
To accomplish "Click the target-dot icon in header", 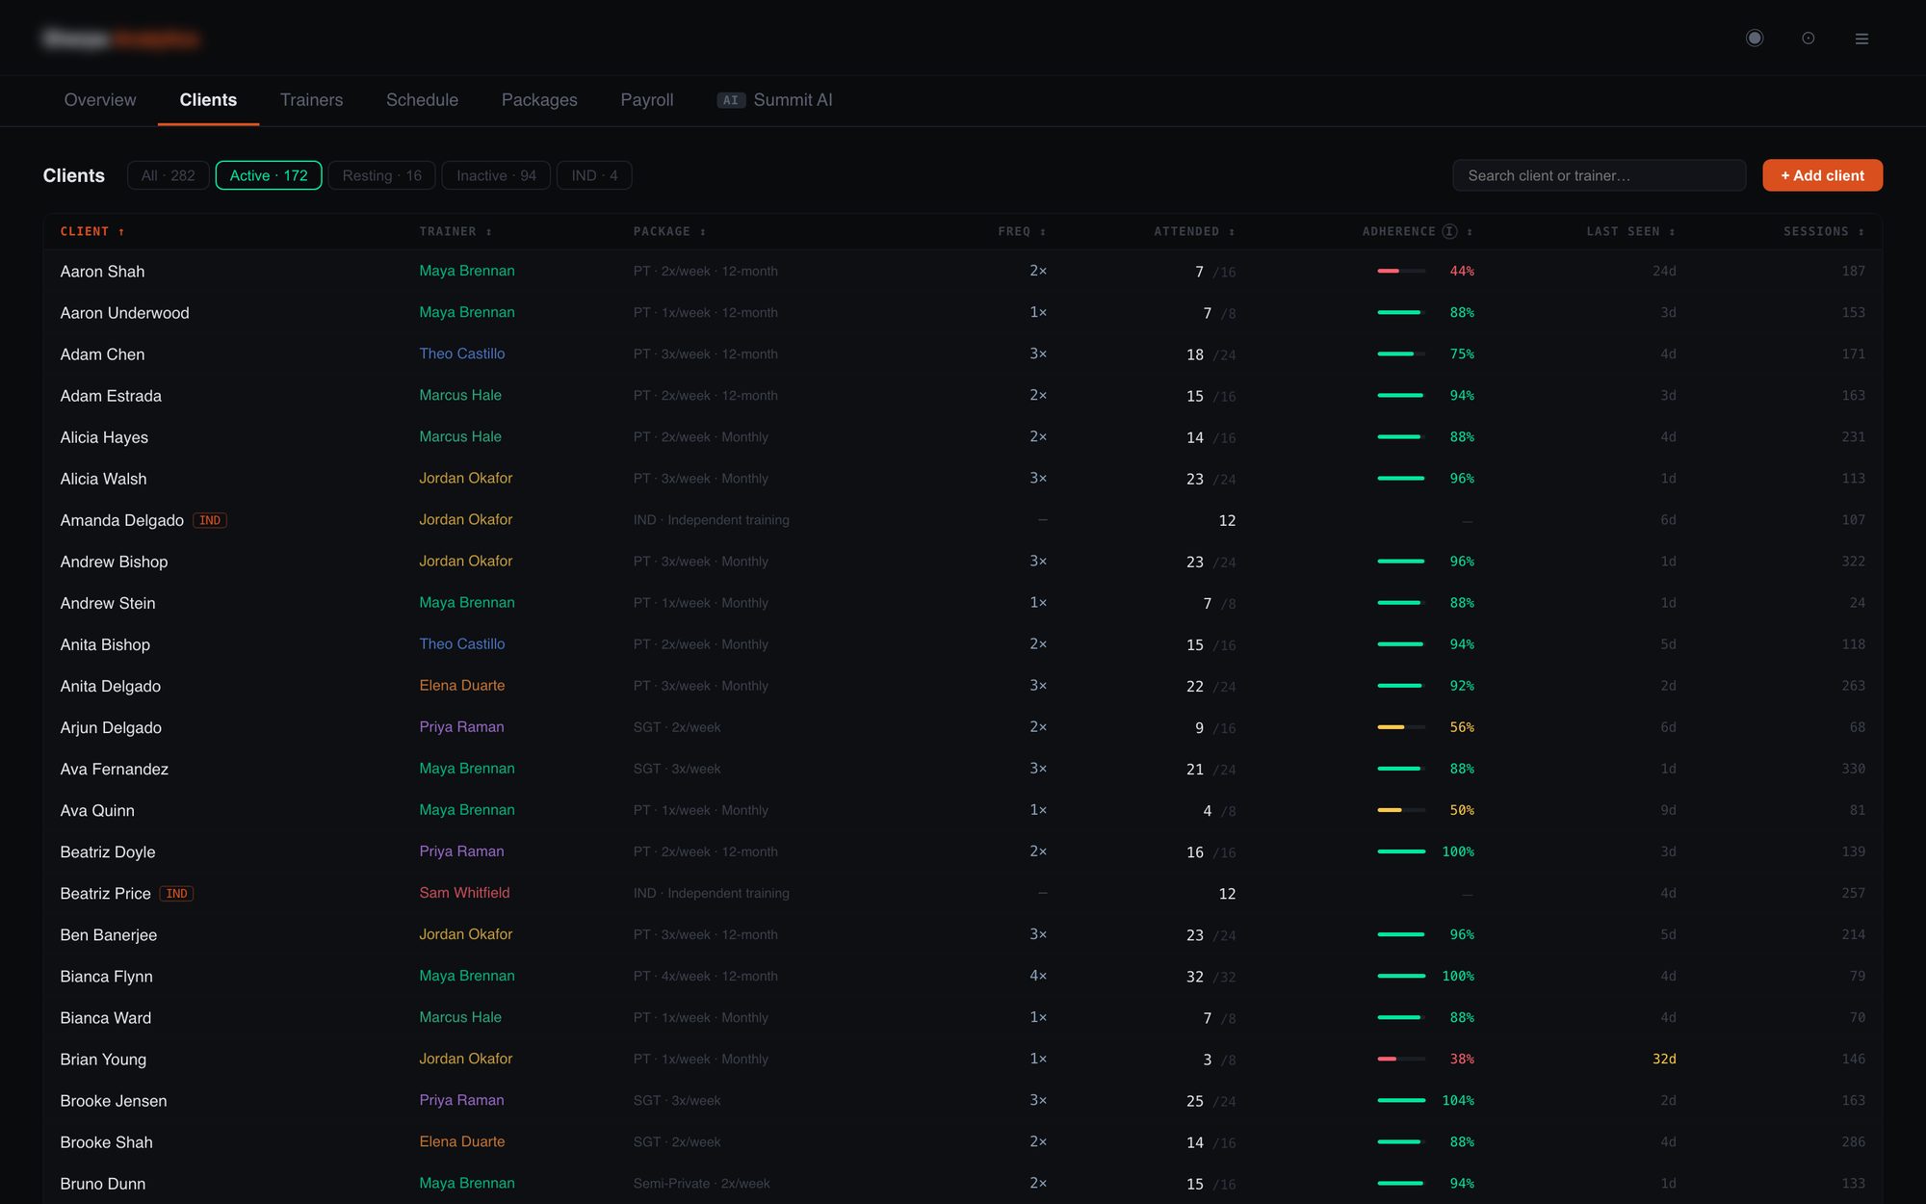I will [1809, 39].
